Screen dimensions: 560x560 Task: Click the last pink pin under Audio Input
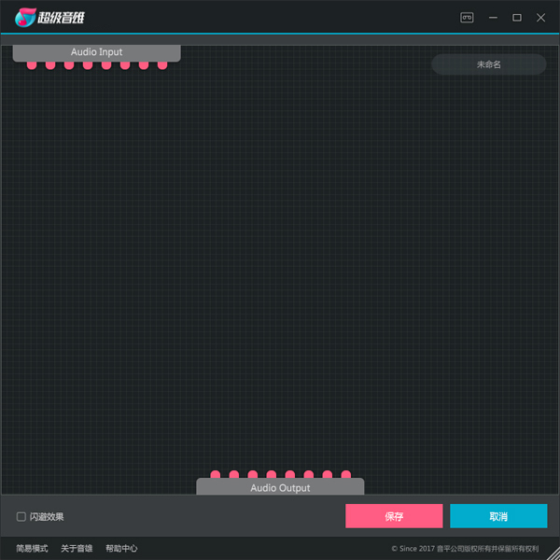coord(162,64)
